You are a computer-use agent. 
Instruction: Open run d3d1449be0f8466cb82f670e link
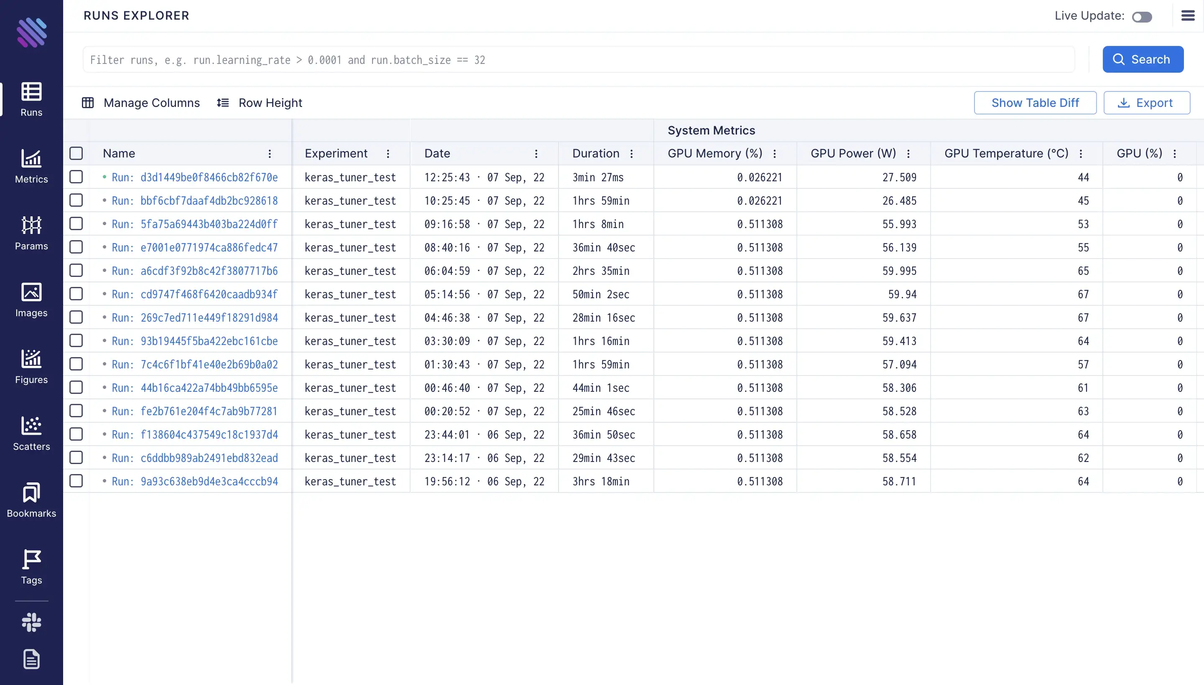tap(194, 178)
